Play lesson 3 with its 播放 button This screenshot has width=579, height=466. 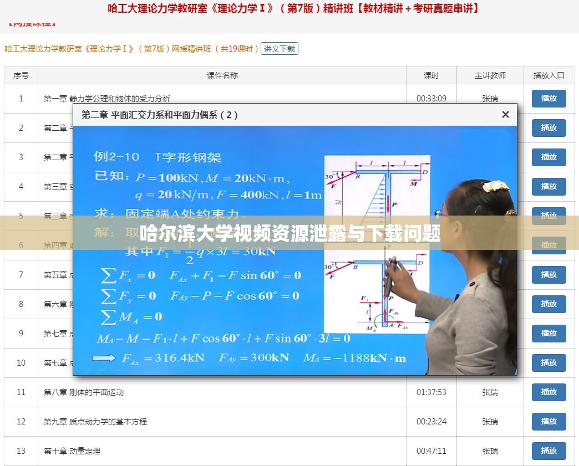pos(548,157)
